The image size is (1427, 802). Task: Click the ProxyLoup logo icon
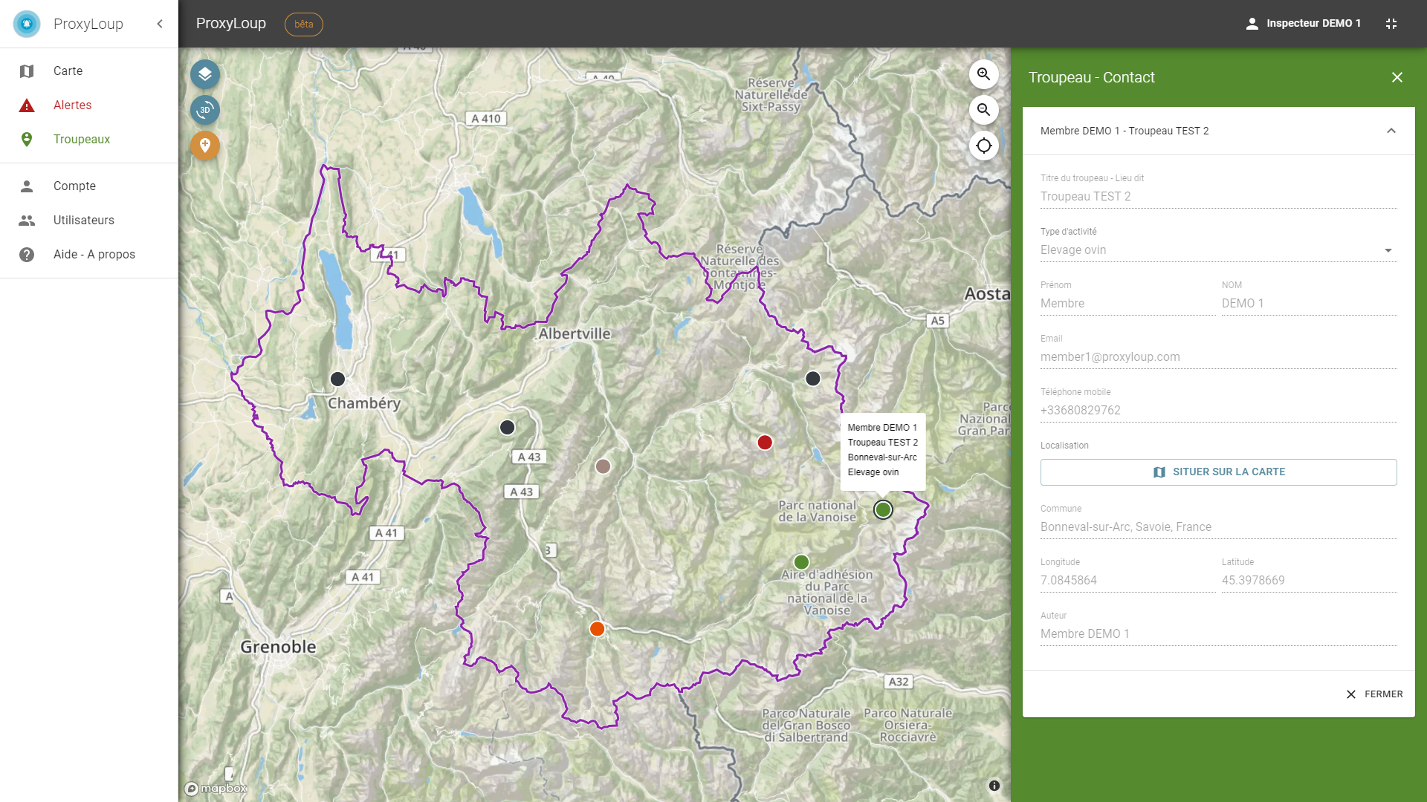[x=27, y=24]
